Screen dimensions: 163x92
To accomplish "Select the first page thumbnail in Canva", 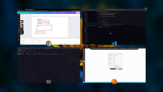I will click(x=23, y=41).
